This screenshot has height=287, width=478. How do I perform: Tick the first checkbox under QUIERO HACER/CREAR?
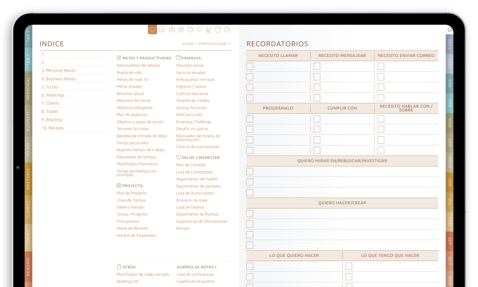click(x=250, y=213)
